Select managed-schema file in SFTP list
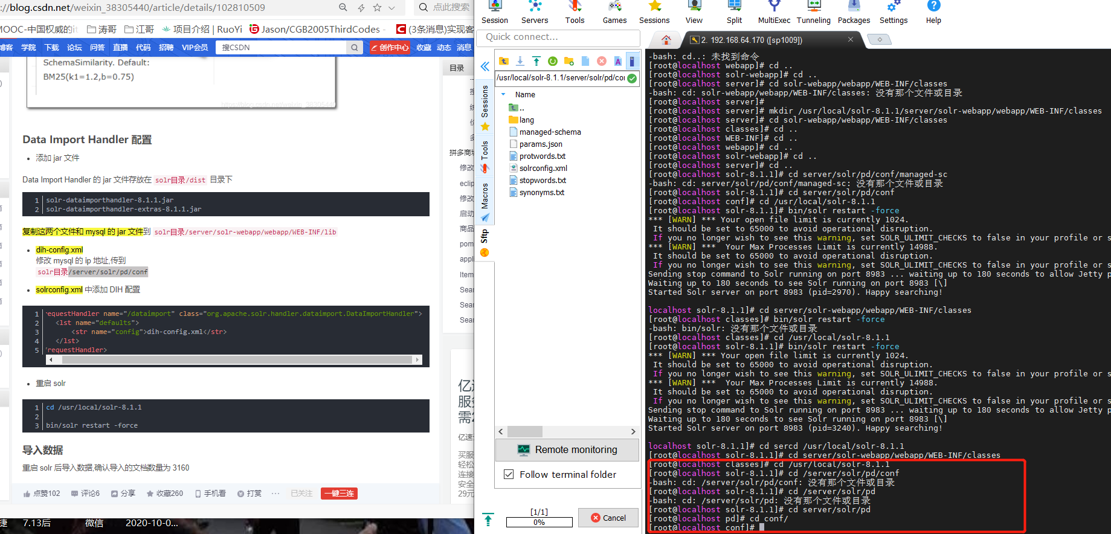This screenshot has width=1111, height=534. pos(545,132)
